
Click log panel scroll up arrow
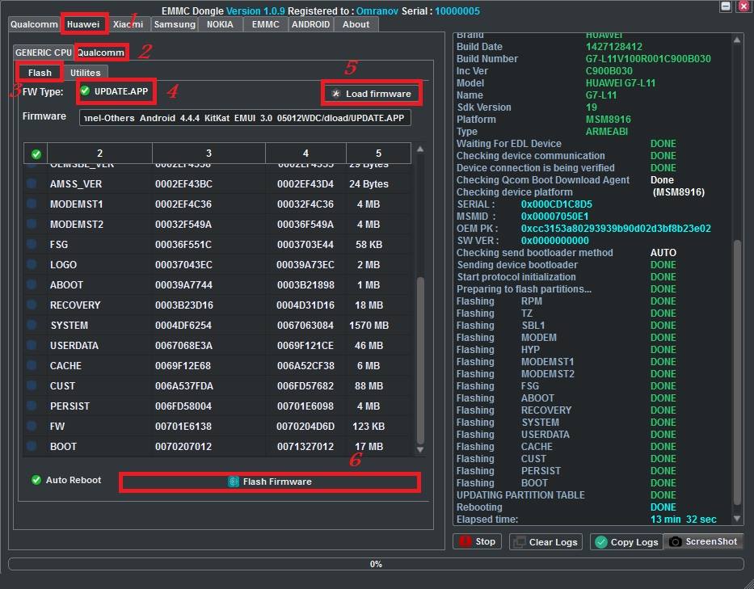click(x=737, y=40)
